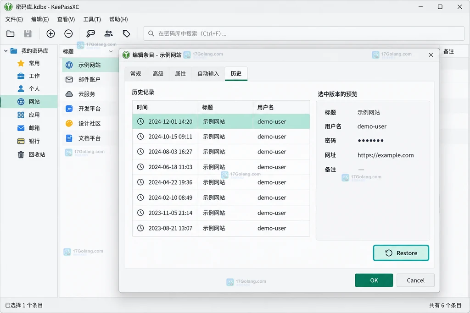Confirm with the OK button
The height and width of the screenshot is (313, 470).
click(374, 280)
